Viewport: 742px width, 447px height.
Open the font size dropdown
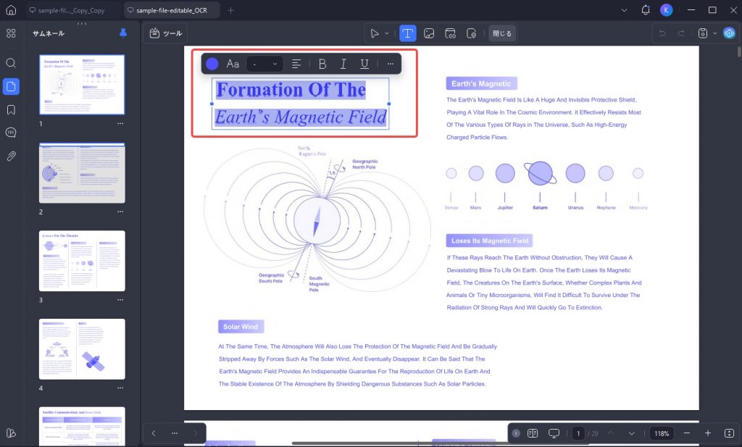[265, 64]
